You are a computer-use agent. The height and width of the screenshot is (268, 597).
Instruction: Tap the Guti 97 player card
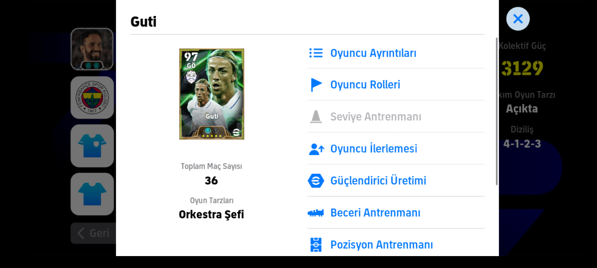212,94
